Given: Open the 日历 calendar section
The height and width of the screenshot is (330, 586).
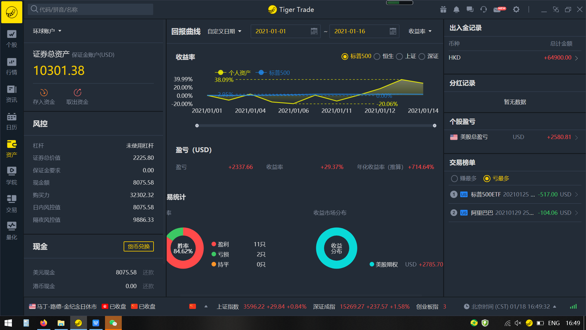Looking at the screenshot, I should (12, 121).
